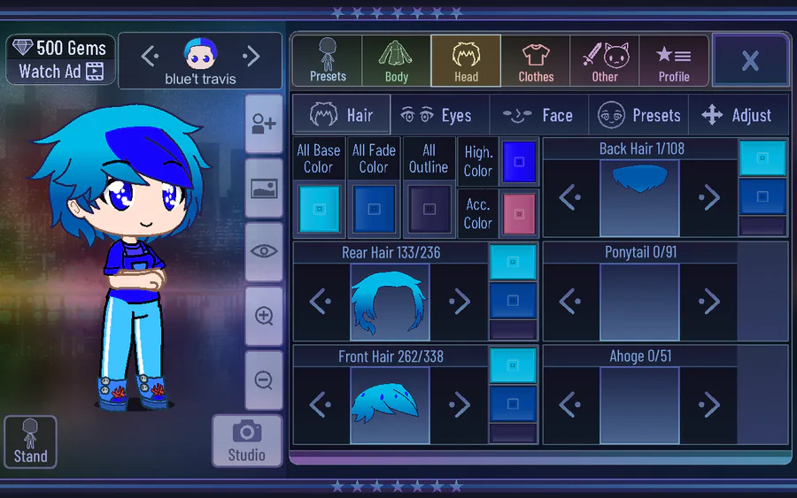
Task: Click the Rear Hair 133/236 title
Action: (x=391, y=252)
